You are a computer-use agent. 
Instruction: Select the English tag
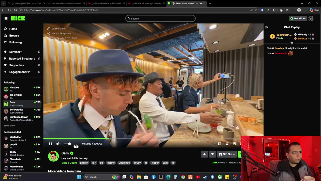point(84,163)
